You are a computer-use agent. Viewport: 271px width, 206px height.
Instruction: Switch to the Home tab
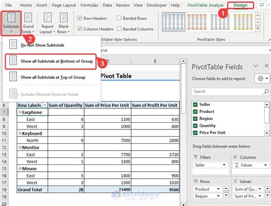point(26,5)
